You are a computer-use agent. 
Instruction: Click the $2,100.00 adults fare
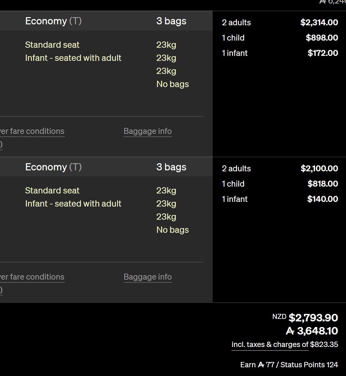click(x=319, y=168)
